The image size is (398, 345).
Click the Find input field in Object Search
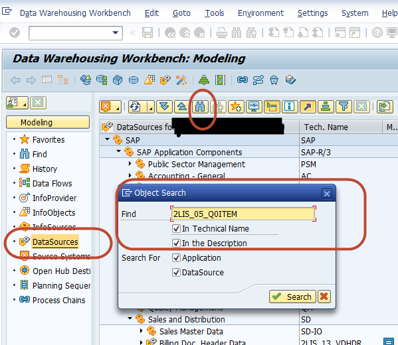click(243, 214)
